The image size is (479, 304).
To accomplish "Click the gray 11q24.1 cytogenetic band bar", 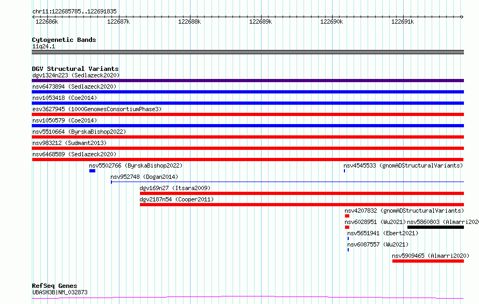I will point(248,52).
